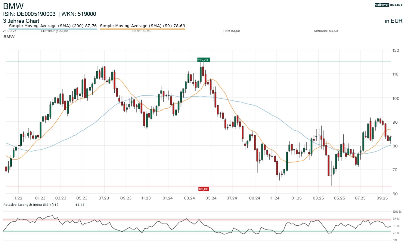
Task: Click the Schluss: 83,60 value
Action: (x=326, y=31)
